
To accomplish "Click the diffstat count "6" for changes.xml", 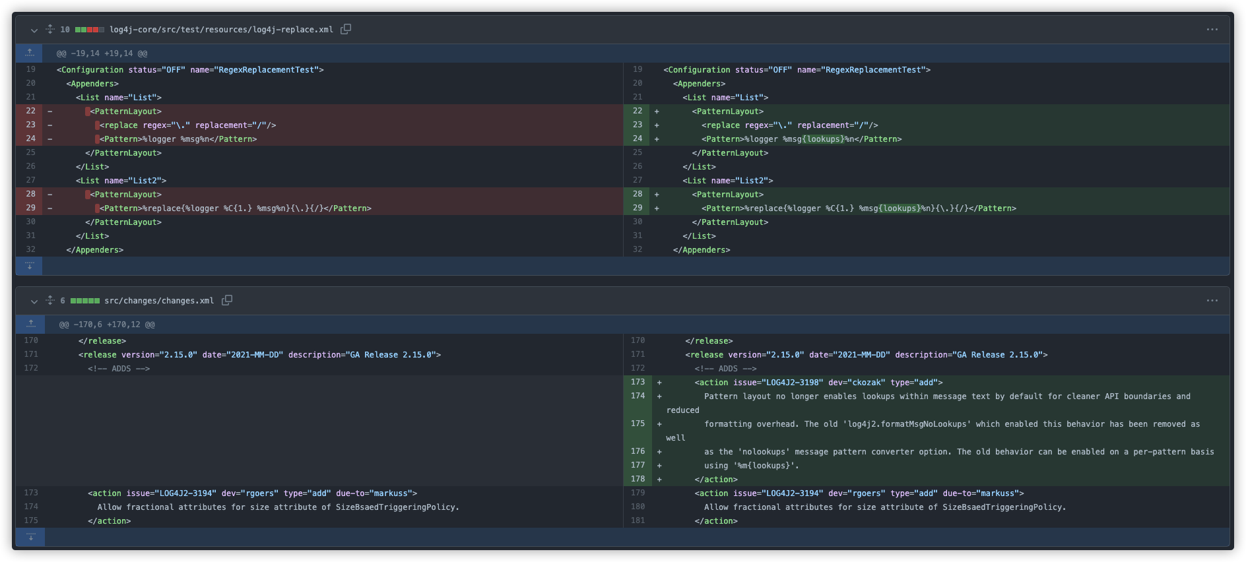I will pos(63,301).
